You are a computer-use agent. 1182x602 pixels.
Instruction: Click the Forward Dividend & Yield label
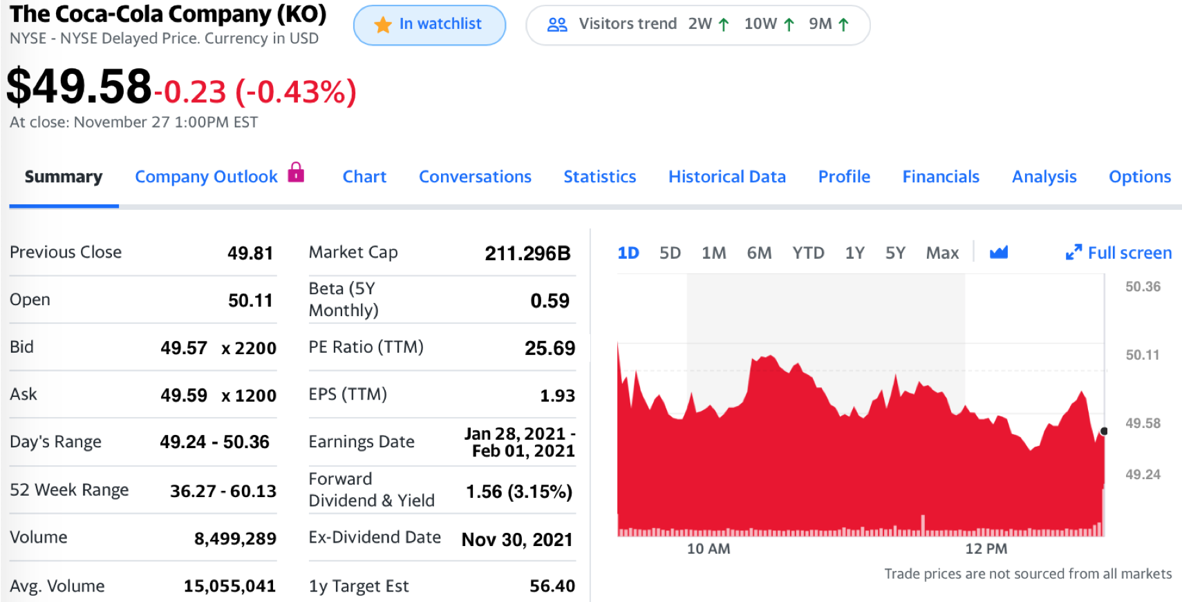(372, 490)
